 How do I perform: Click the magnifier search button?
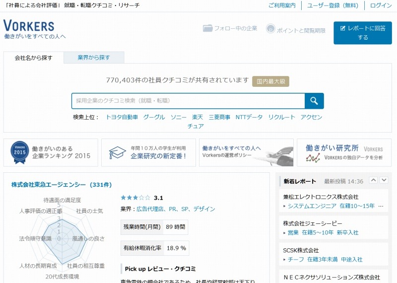click(x=314, y=101)
